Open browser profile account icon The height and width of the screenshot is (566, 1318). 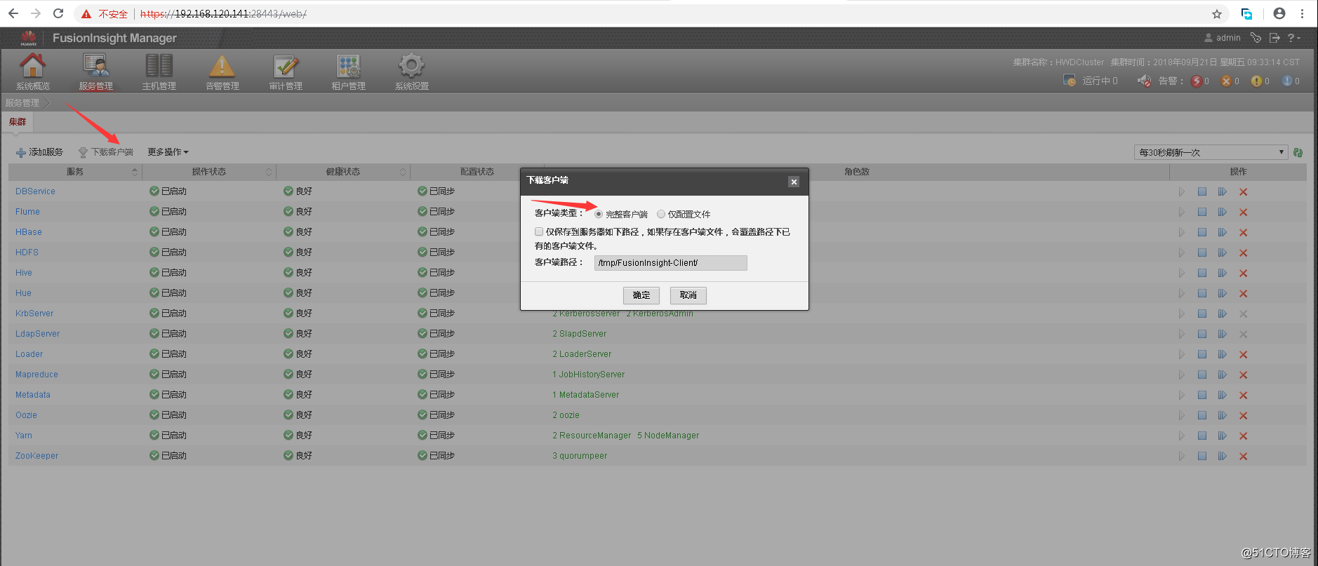[x=1279, y=13]
